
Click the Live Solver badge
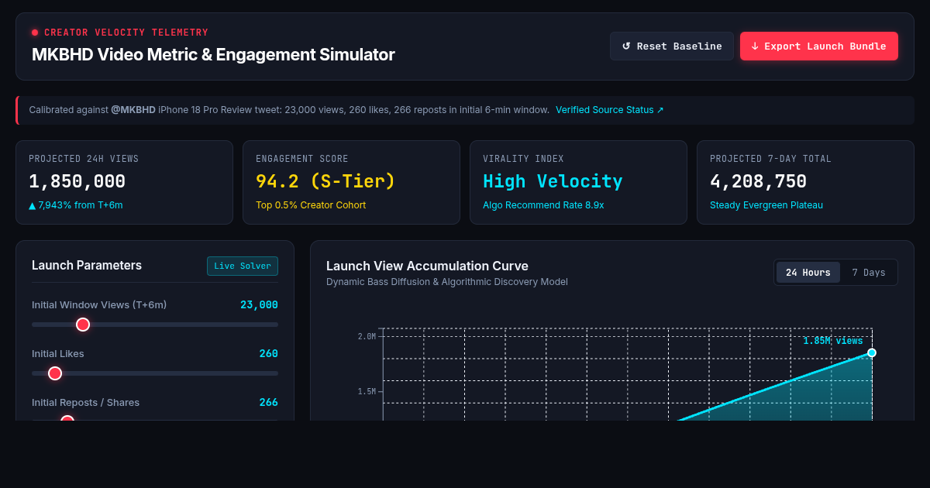[x=243, y=266]
